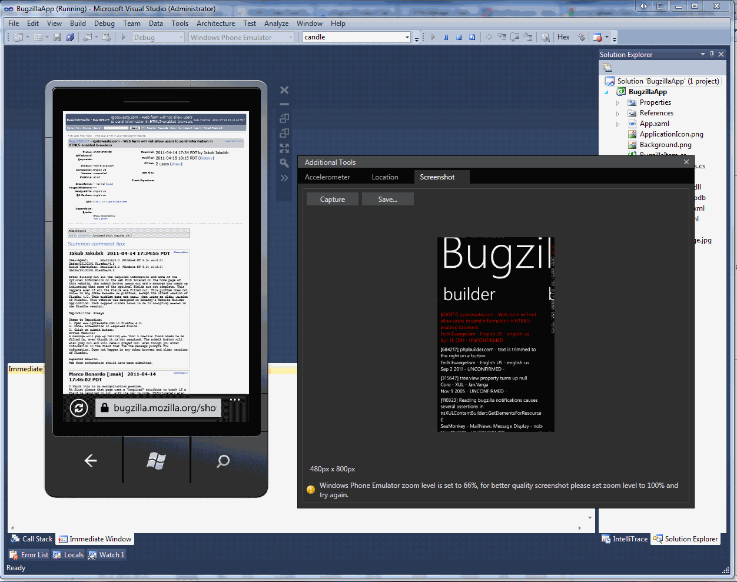
Task: Click the Capture button
Action: click(x=333, y=199)
